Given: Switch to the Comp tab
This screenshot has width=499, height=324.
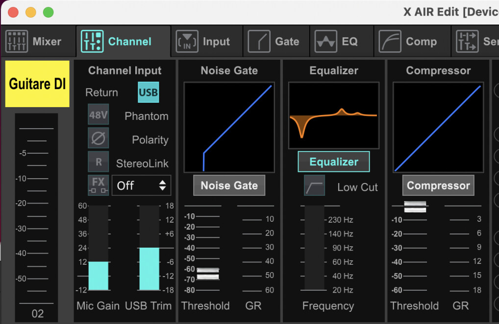Looking at the screenshot, I should 412,41.
